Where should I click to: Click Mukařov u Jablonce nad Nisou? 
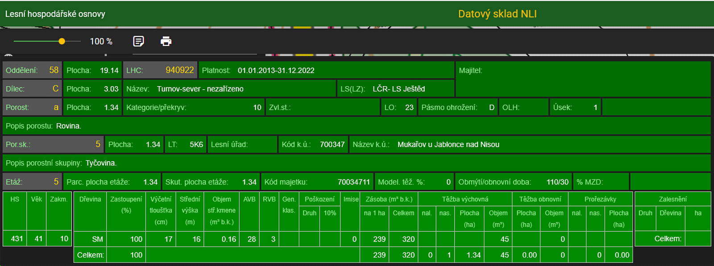point(448,145)
